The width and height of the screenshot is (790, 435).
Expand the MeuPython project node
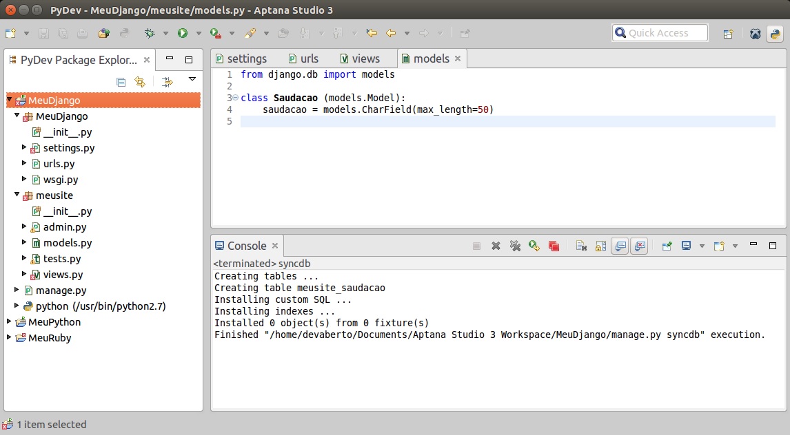click(10, 322)
